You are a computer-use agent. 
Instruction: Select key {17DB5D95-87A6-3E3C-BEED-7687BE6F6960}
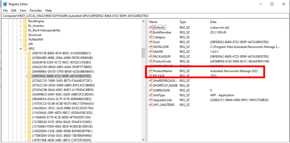click(x=62, y=136)
